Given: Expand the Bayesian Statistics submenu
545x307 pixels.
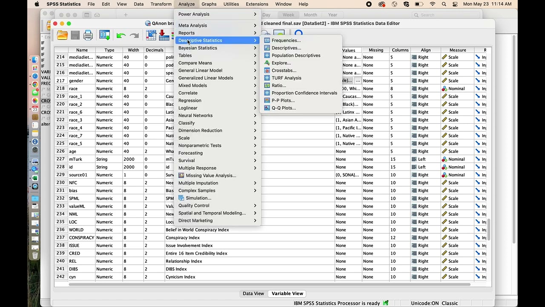Looking at the screenshot, I should click(x=218, y=48).
